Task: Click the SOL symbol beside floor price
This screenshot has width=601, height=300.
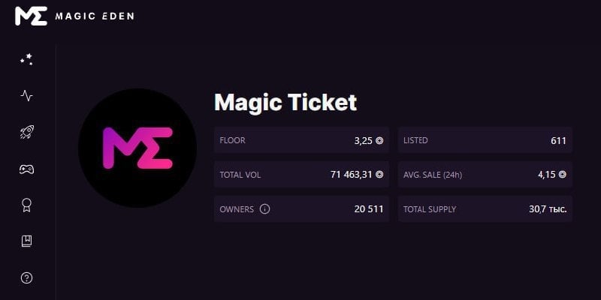Action: pyautogui.click(x=379, y=140)
